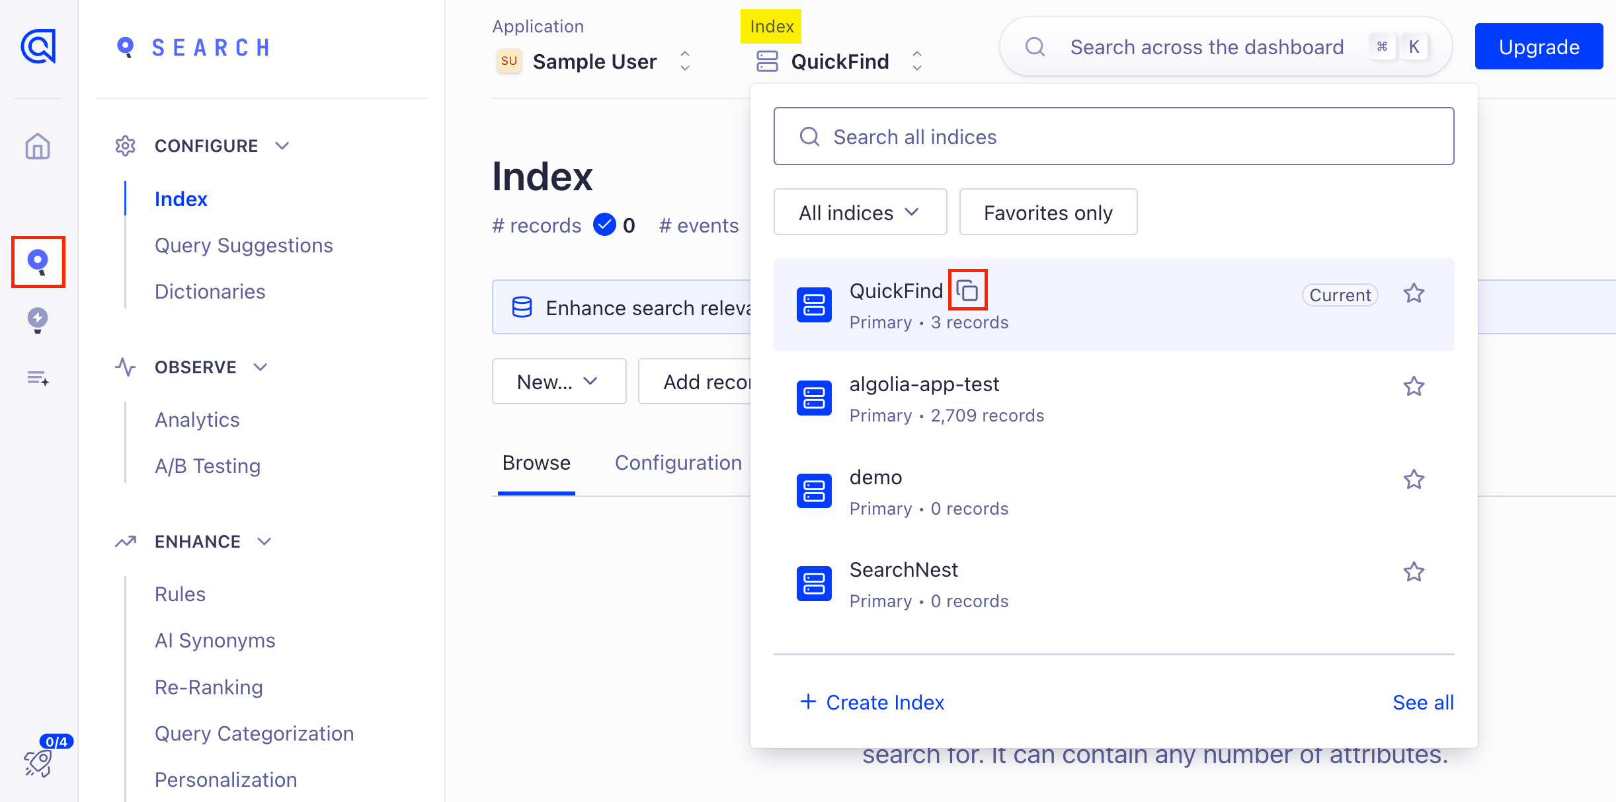This screenshot has width=1616, height=802.
Task: Open the Recommend lightbulb icon in the rail
Action: [38, 320]
